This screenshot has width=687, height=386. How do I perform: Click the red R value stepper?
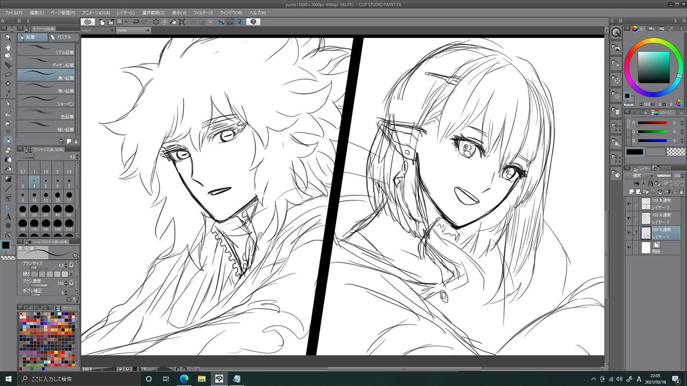(x=682, y=122)
